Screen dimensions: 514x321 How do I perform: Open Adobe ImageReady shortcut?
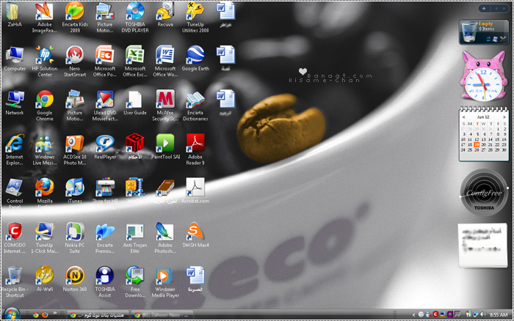click(x=44, y=12)
